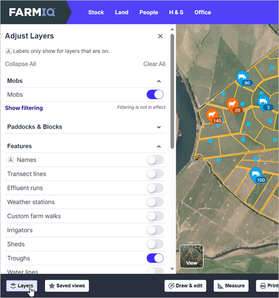Activate the Measure tool

[231, 286]
